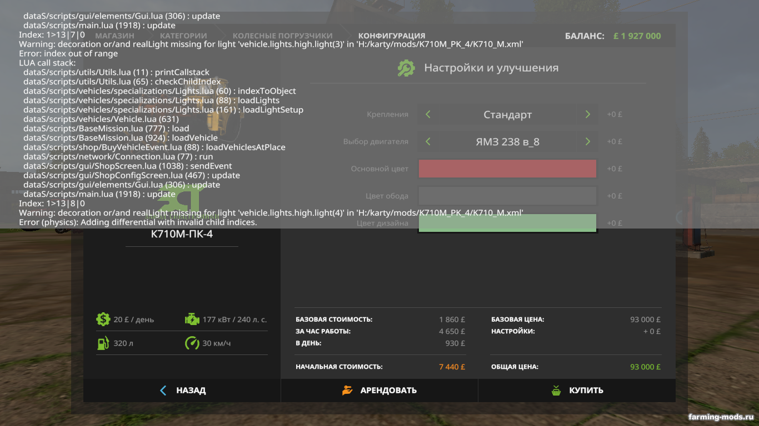759x426 pixels.
Task: Click the ЗА ЧАС РАБОТЫ value 4 650 £
Action: coord(452,331)
